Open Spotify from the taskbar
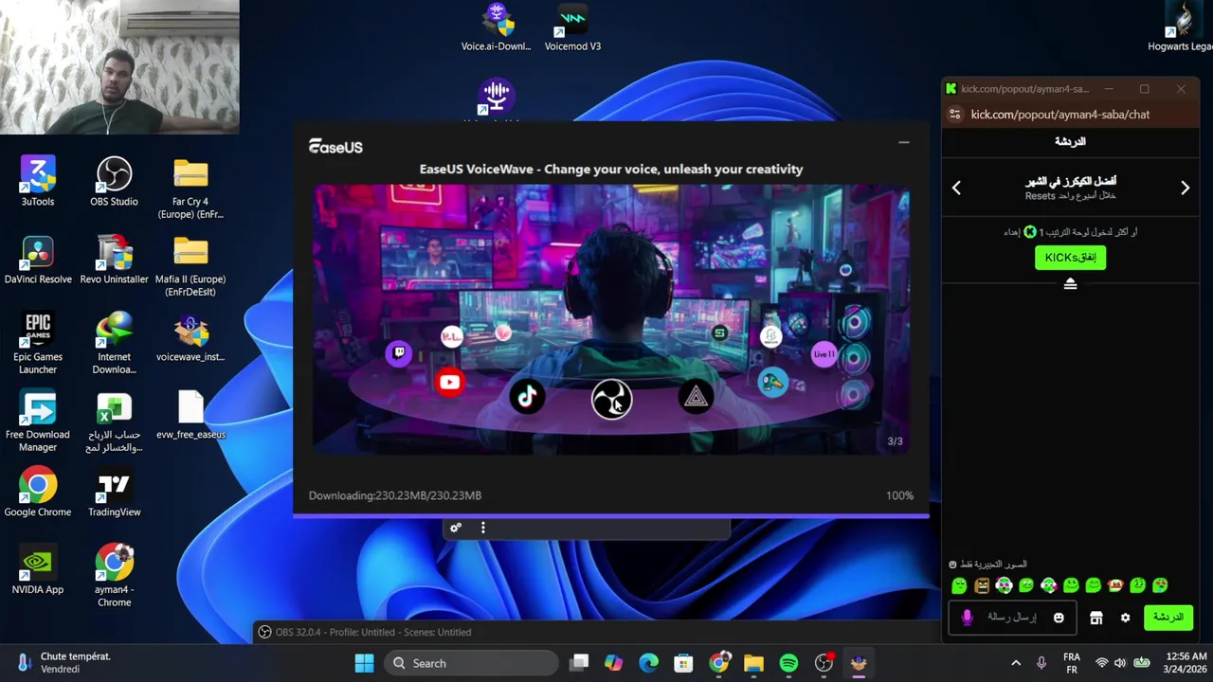The width and height of the screenshot is (1213, 682). click(x=788, y=663)
